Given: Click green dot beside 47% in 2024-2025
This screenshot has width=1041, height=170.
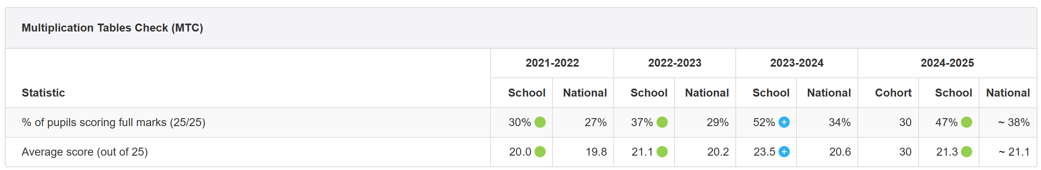Looking at the screenshot, I should (966, 122).
